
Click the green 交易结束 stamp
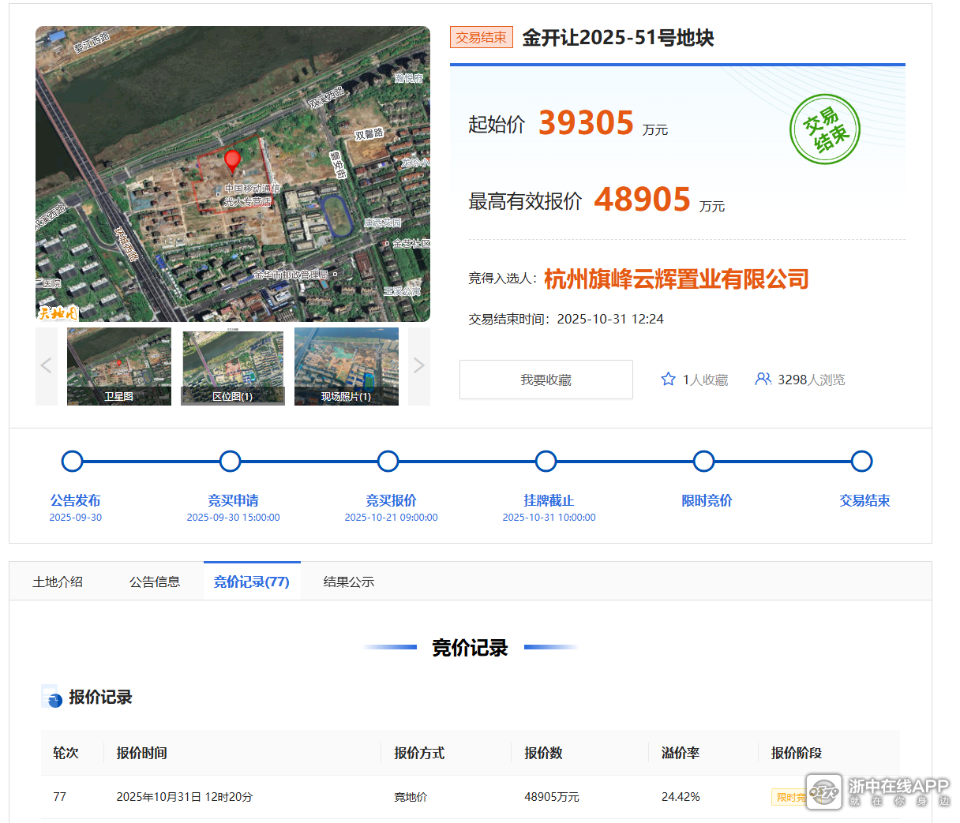point(824,129)
